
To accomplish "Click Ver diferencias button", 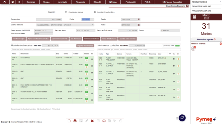I will 76,39.
